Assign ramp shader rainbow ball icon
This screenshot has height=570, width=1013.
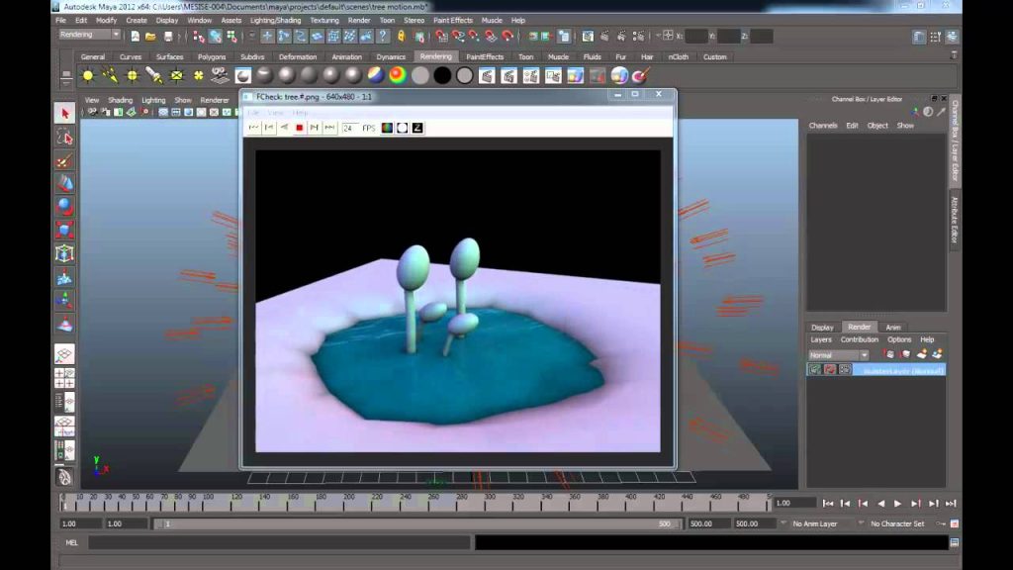pyautogui.click(x=398, y=75)
